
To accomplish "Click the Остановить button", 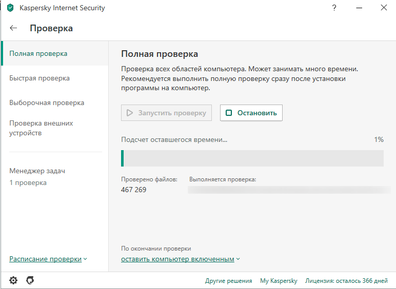I will [251, 113].
